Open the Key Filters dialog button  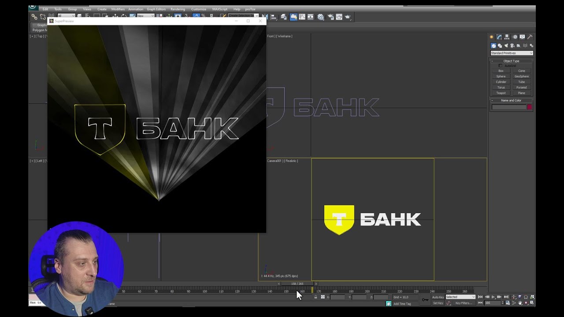pyautogui.click(x=464, y=303)
